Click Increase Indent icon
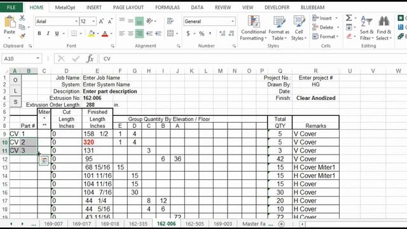 [158, 33]
